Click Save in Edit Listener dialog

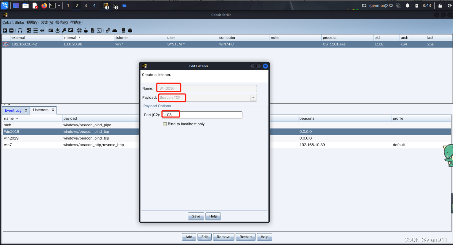coord(196,216)
